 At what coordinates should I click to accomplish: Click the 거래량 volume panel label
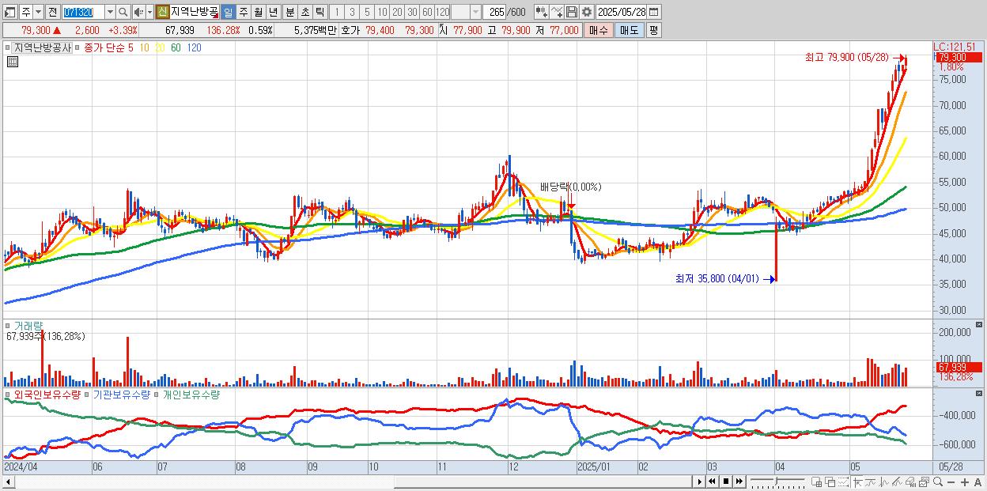coord(28,325)
